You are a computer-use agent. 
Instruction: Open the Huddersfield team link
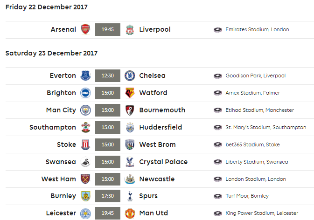160,127
